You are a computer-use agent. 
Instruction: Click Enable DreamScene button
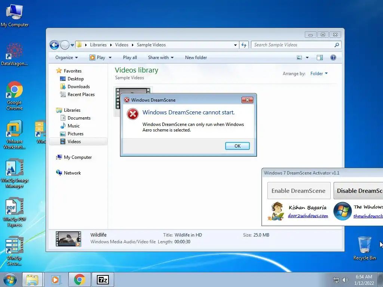[x=299, y=191]
